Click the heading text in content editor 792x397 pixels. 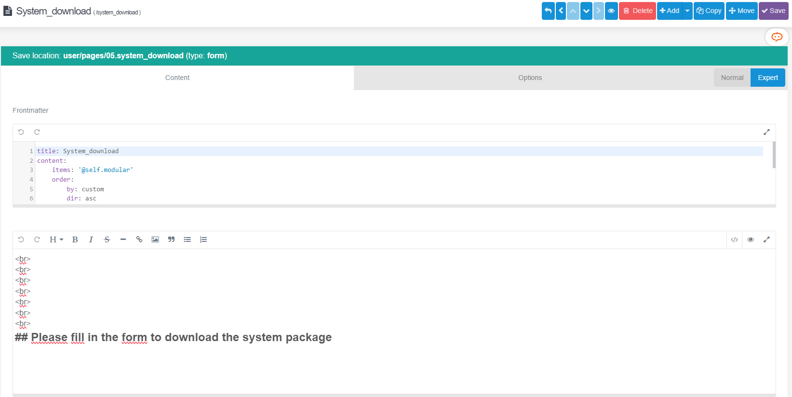[x=174, y=337]
